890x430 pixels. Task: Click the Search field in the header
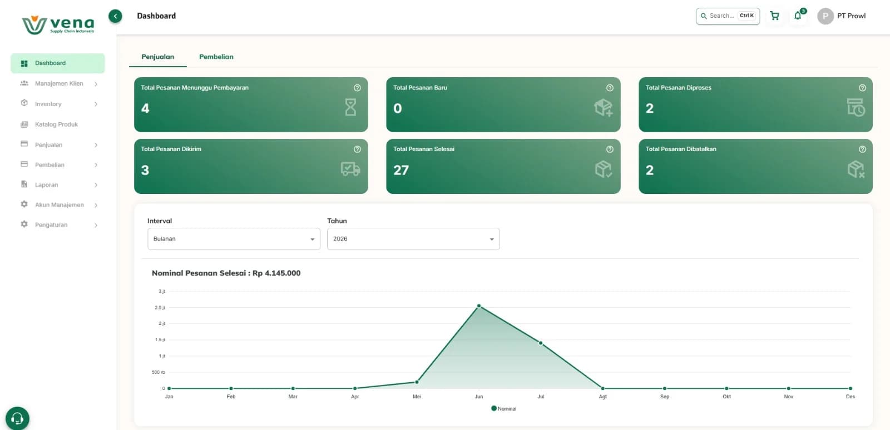pos(728,16)
